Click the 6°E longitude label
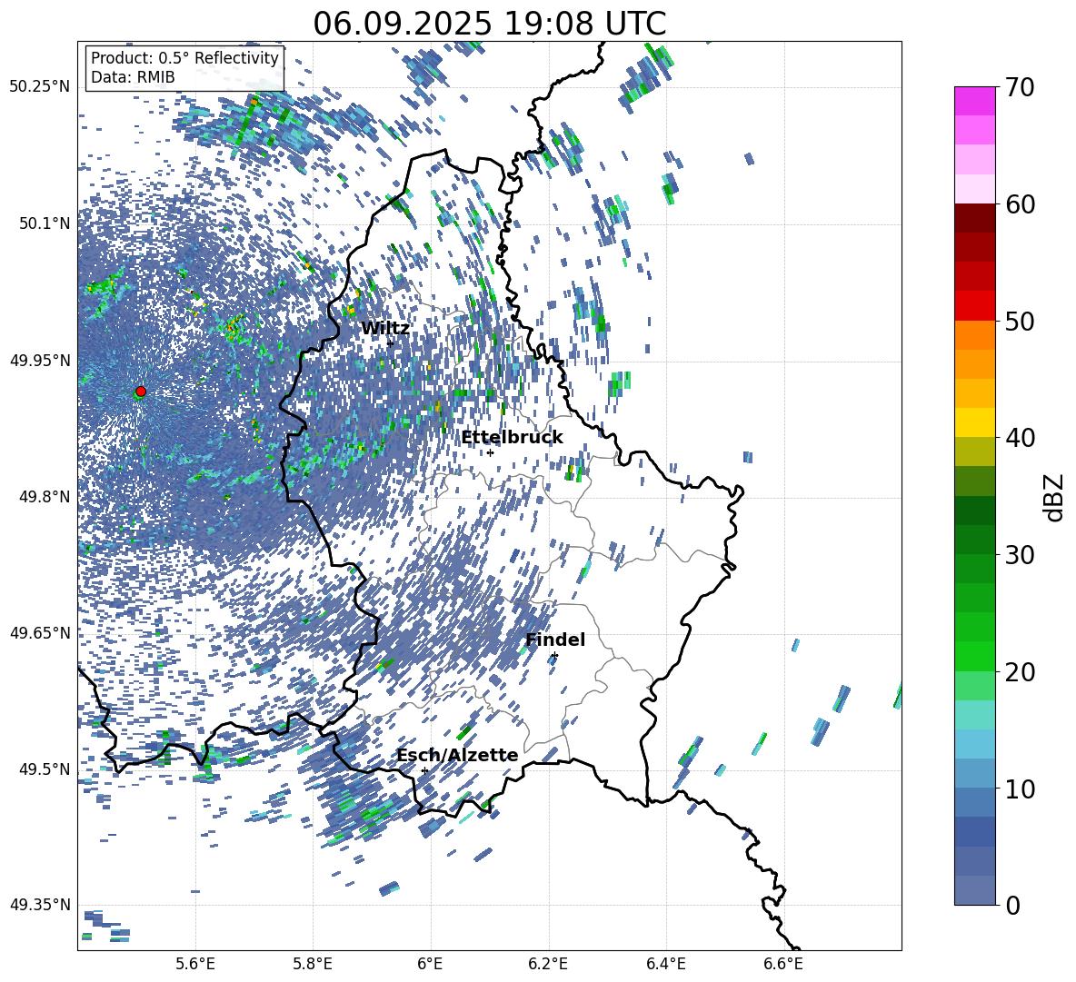The height and width of the screenshot is (982, 1076). coord(430,965)
